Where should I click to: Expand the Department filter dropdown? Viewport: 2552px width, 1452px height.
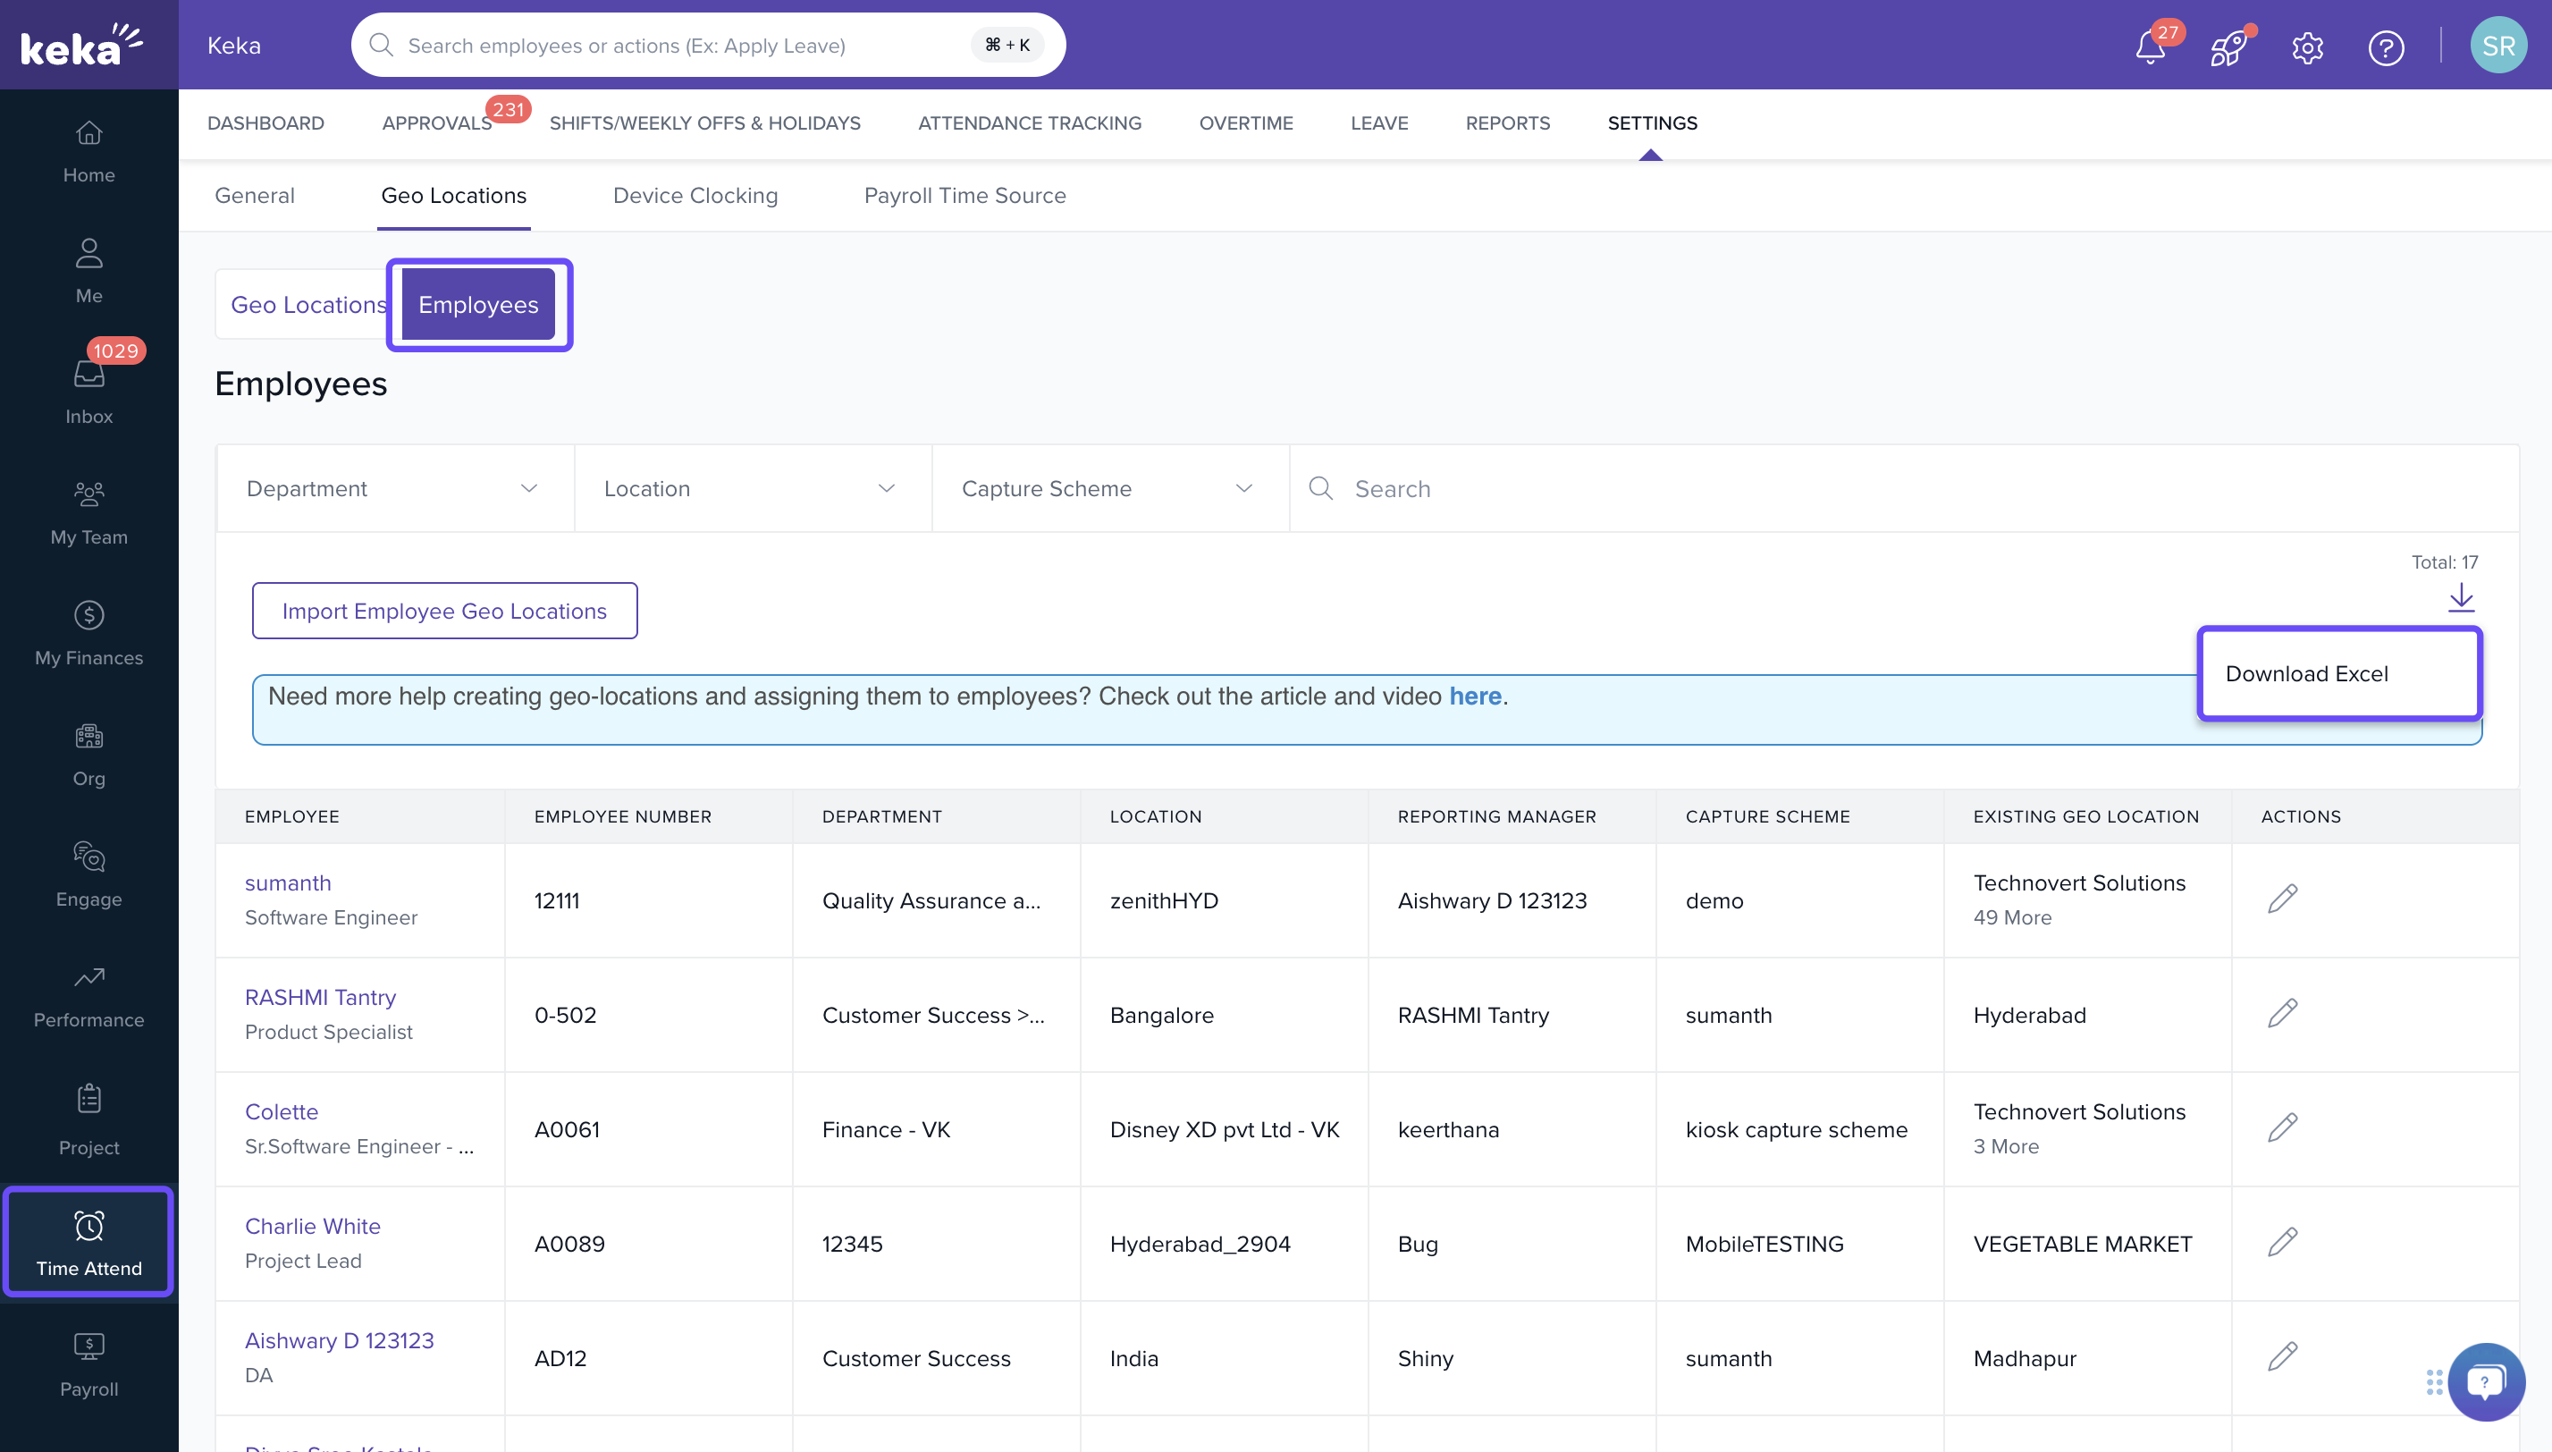(x=394, y=489)
